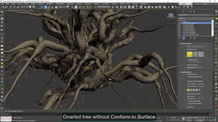
Task: Click the Auto Key button
Action: 189,118
